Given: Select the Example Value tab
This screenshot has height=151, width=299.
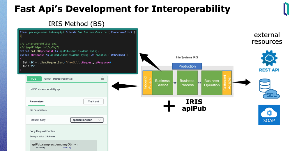Looking at the screenshot, I should 37,136.
